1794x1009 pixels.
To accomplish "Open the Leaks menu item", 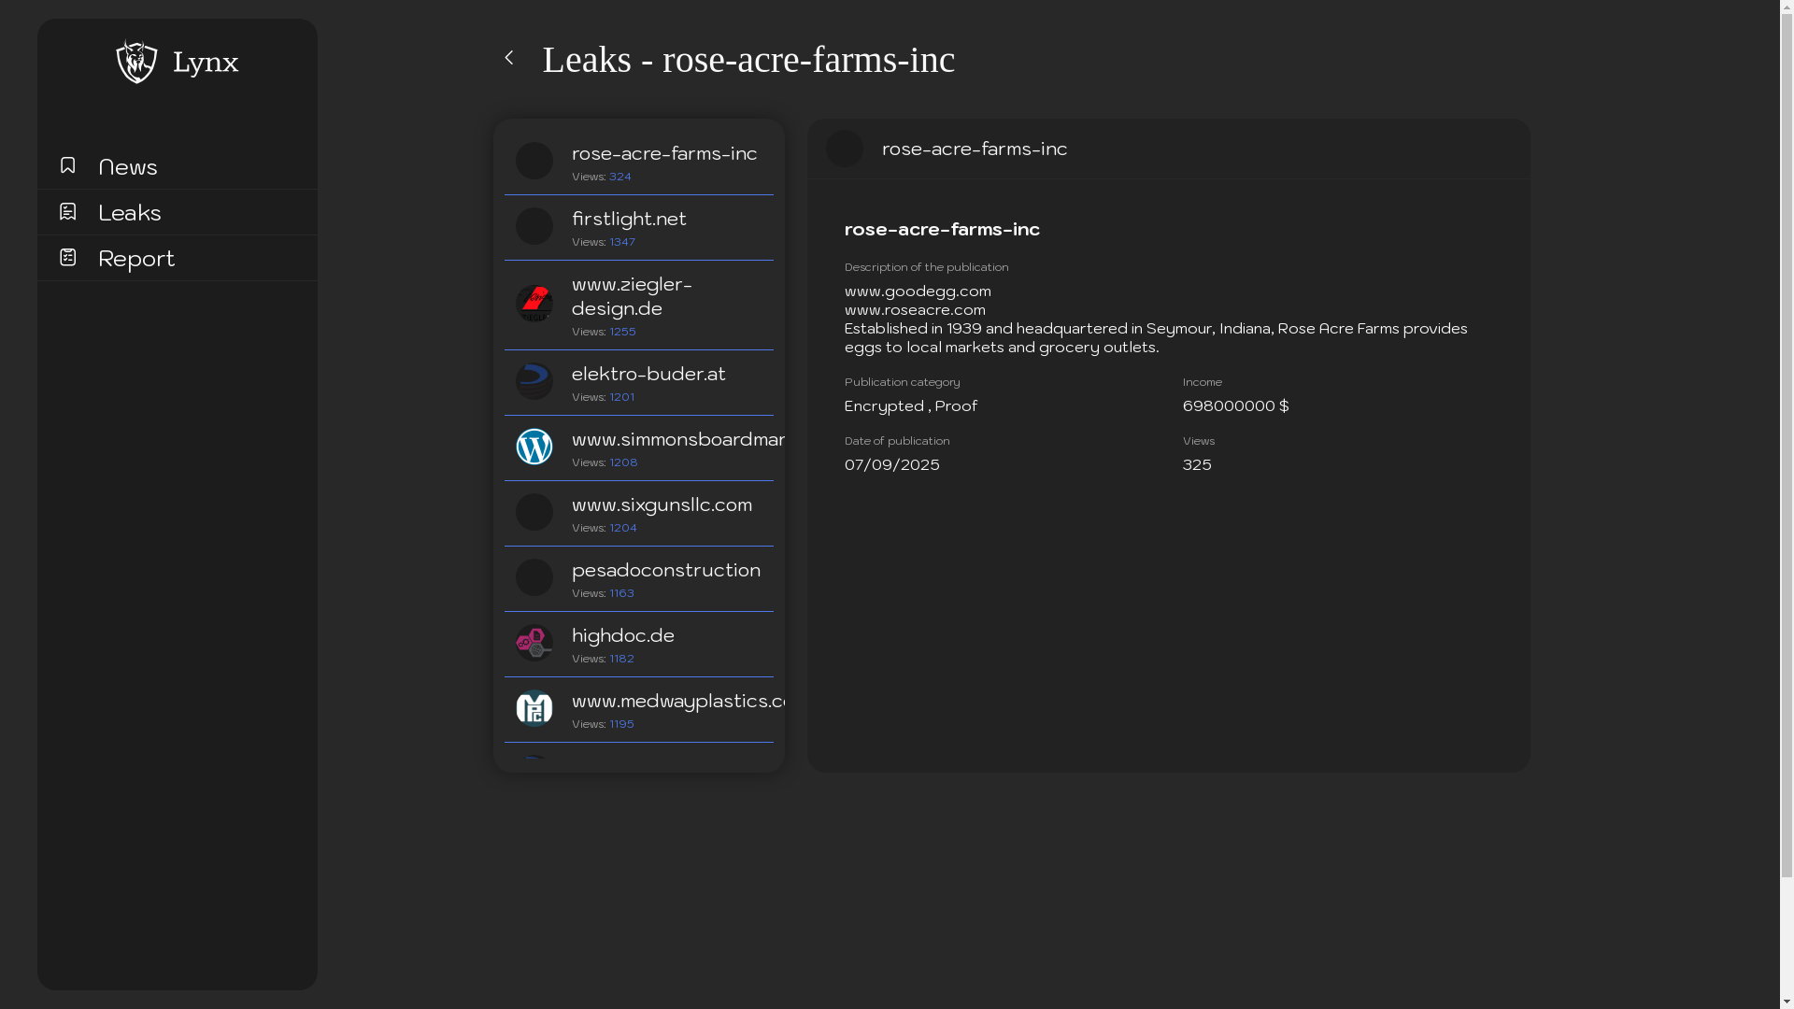I will (x=130, y=212).
